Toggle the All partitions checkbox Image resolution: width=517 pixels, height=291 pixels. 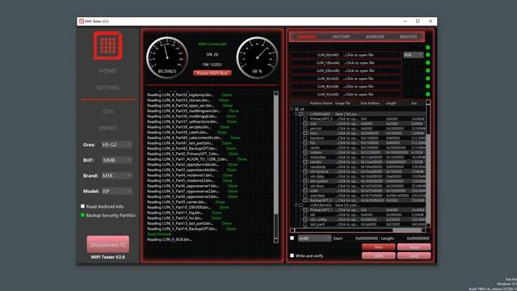[x=296, y=109]
